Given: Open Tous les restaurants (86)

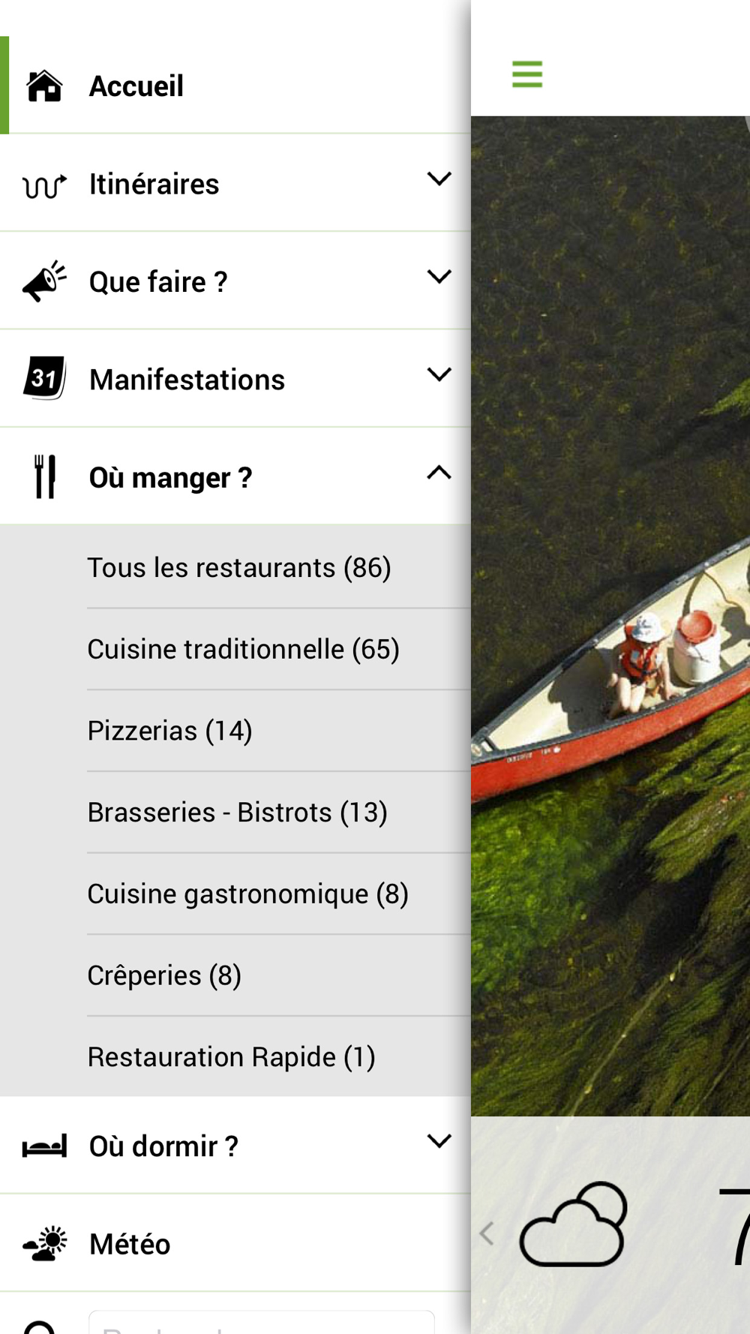Looking at the screenshot, I should 239,568.
